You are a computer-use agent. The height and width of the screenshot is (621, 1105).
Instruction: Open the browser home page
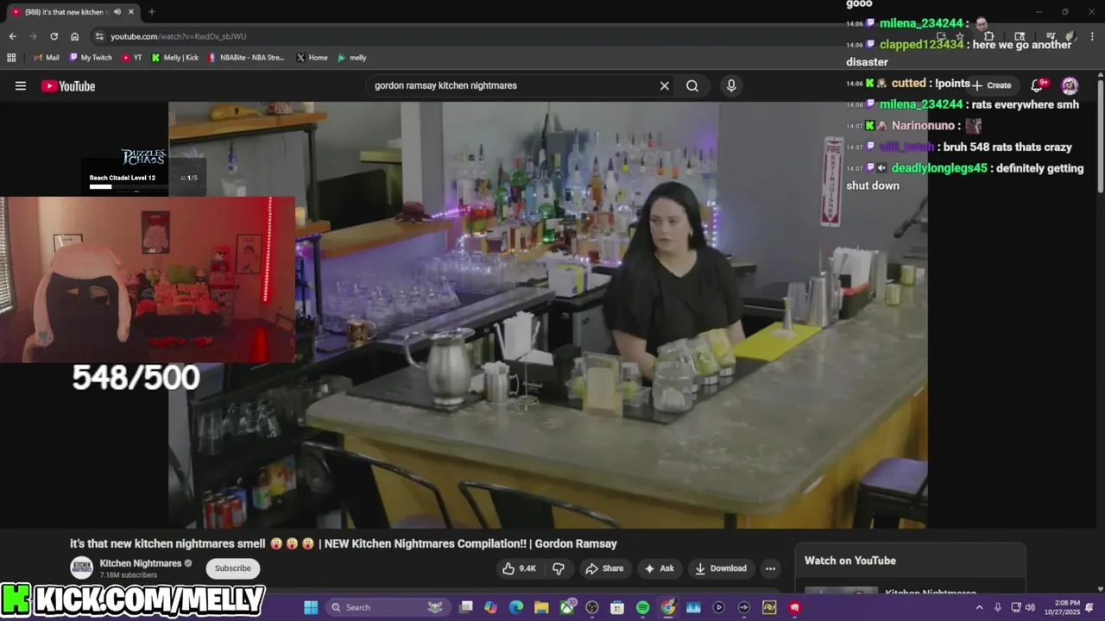(74, 36)
